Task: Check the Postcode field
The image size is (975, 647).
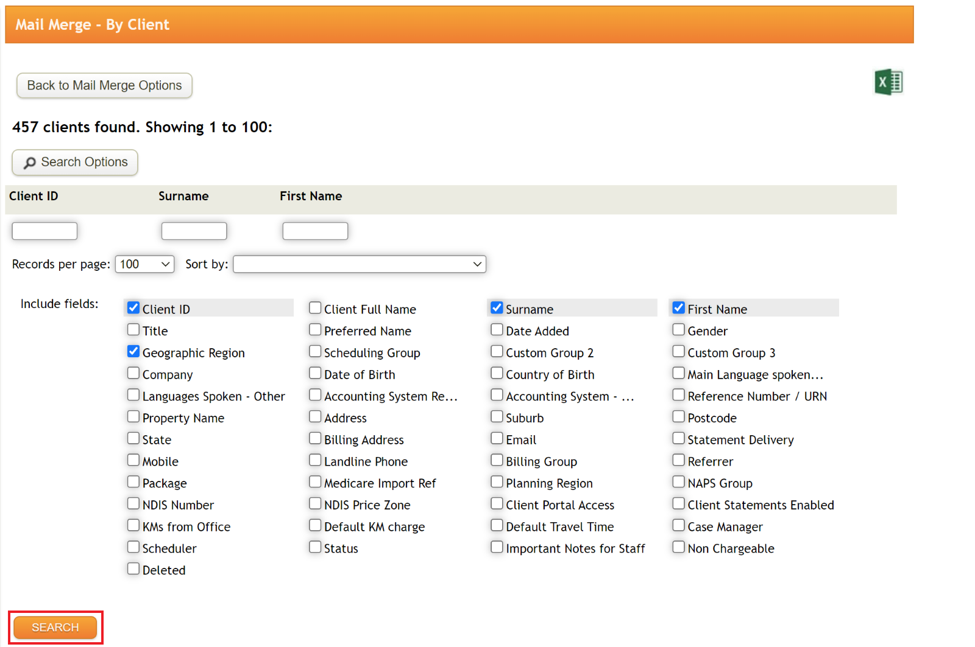Action: (678, 416)
